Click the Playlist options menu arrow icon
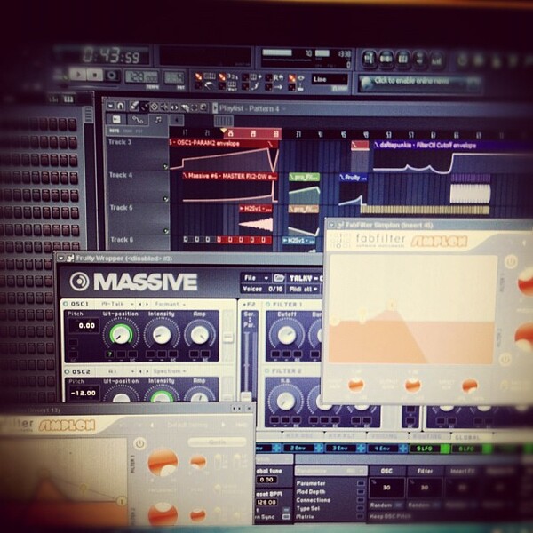Viewport: 533px width, 533px height. click(x=110, y=107)
